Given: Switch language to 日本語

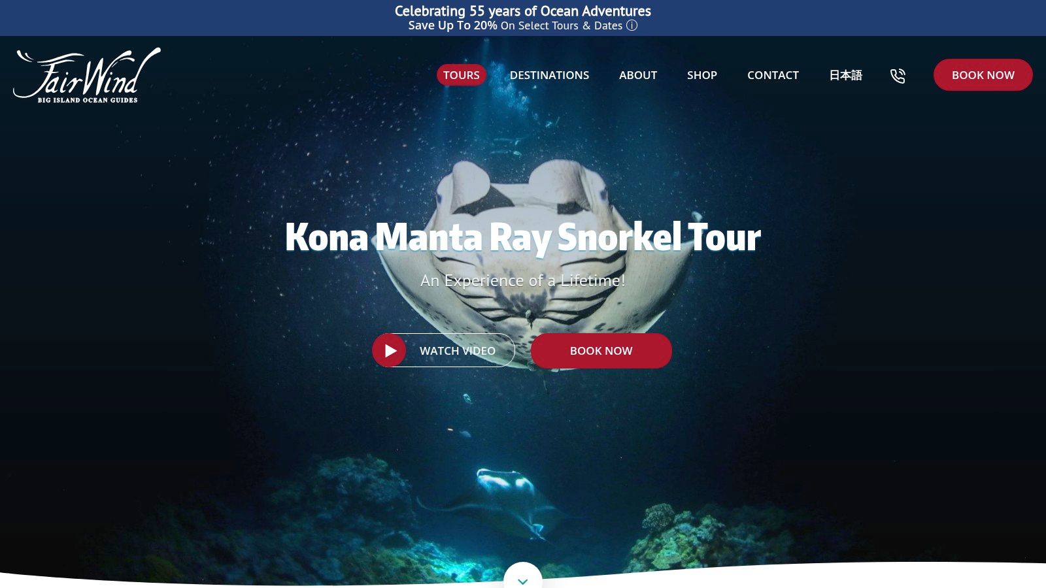Looking at the screenshot, I should pyautogui.click(x=845, y=75).
